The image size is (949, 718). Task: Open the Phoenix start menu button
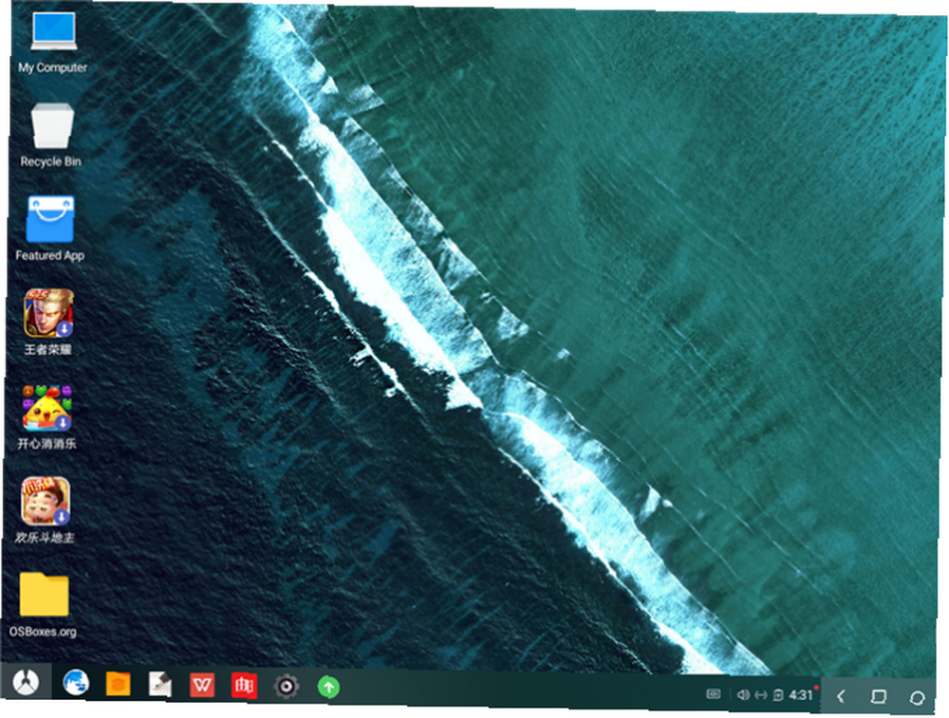(26, 683)
